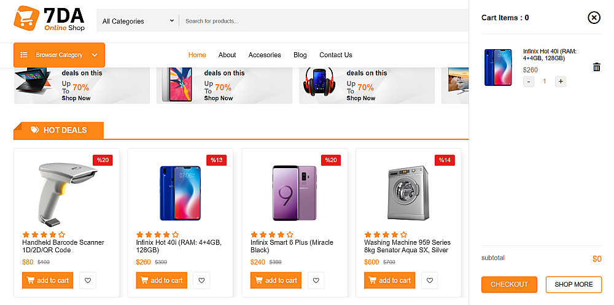Click the 7DA Online Shop logo
The height and width of the screenshot is (305, 614).
[49, 19]
